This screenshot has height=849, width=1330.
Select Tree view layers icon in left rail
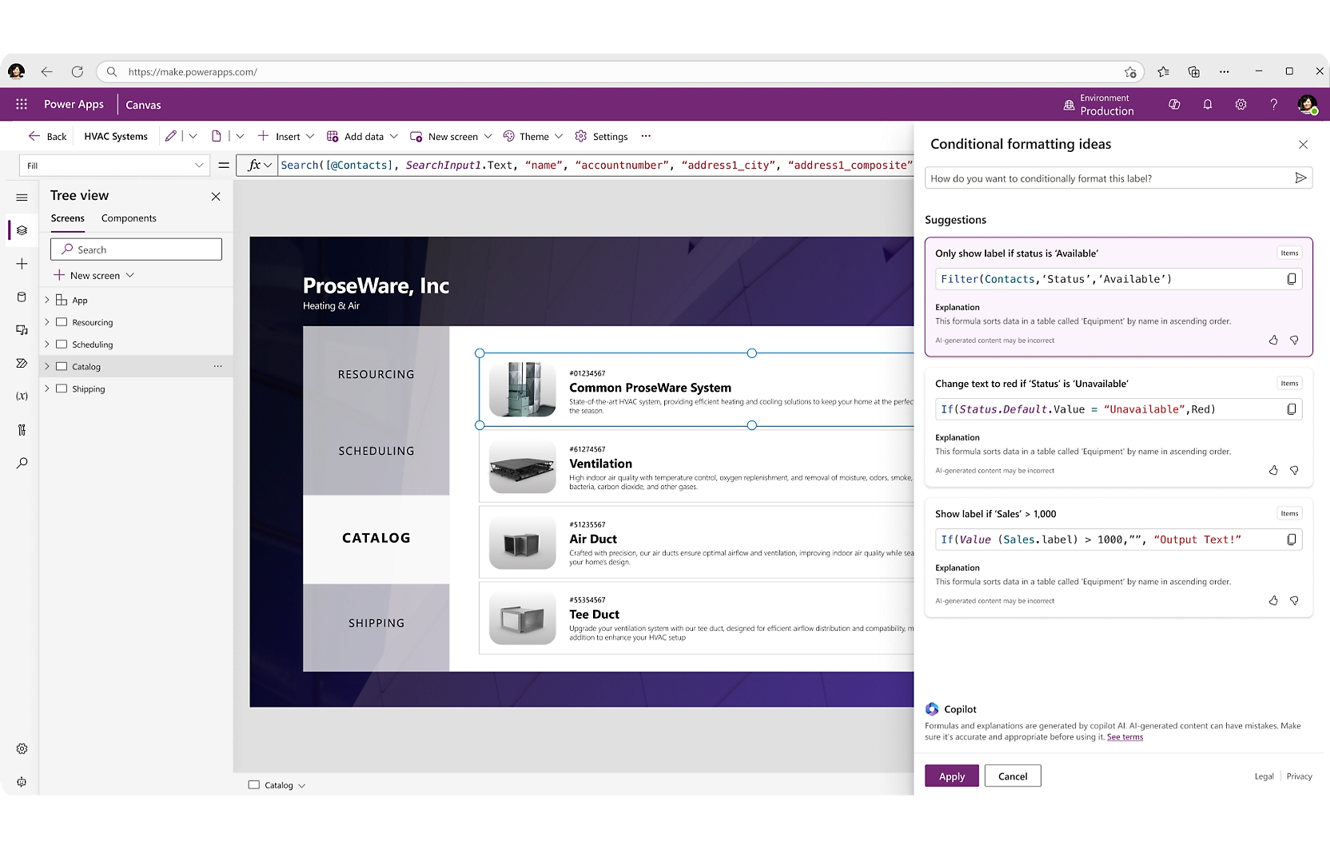[22, 230]
